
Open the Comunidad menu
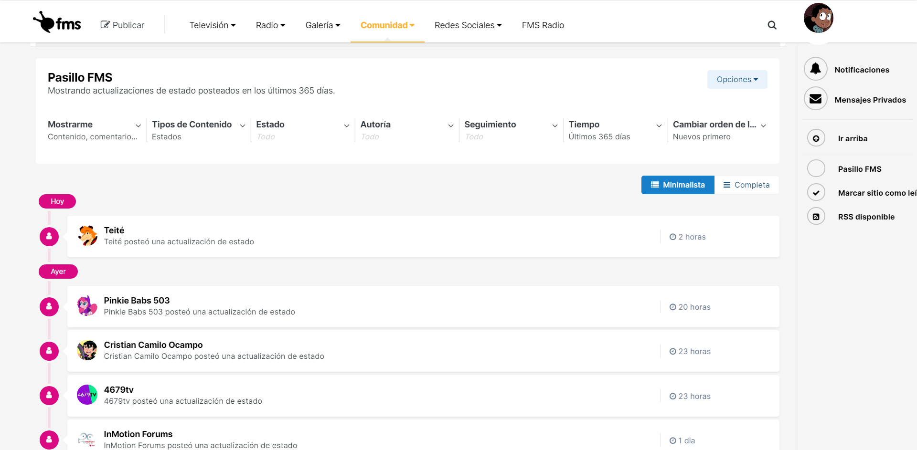pyautogui.click(x=387, y=25)
